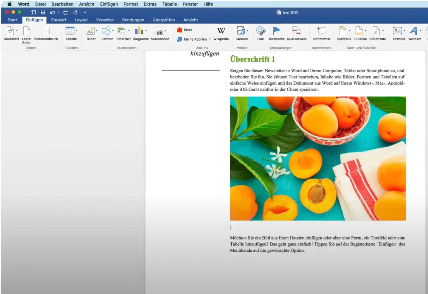This screenshot has width=428, height=294.
Task: Open the Überprüfen ribbon tab
Action: click(164, 20)
